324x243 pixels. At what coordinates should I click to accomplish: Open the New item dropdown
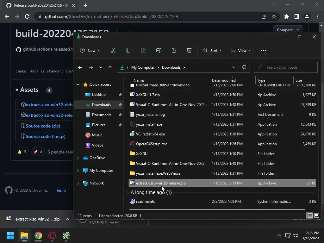pos(90,50)
